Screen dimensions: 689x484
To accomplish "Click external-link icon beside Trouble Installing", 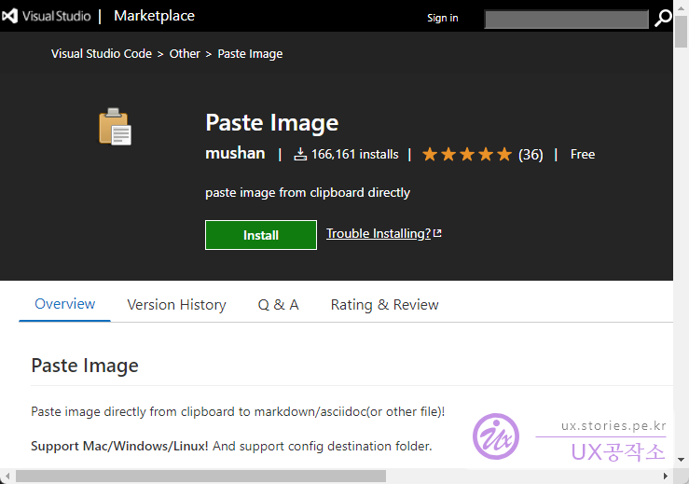I will coord(437,233).
